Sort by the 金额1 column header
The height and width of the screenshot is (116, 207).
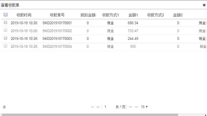click(x=133, y=15)
